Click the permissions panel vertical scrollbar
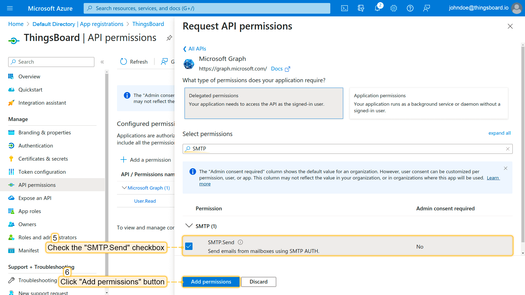525x295 pixels. point(523,147)
